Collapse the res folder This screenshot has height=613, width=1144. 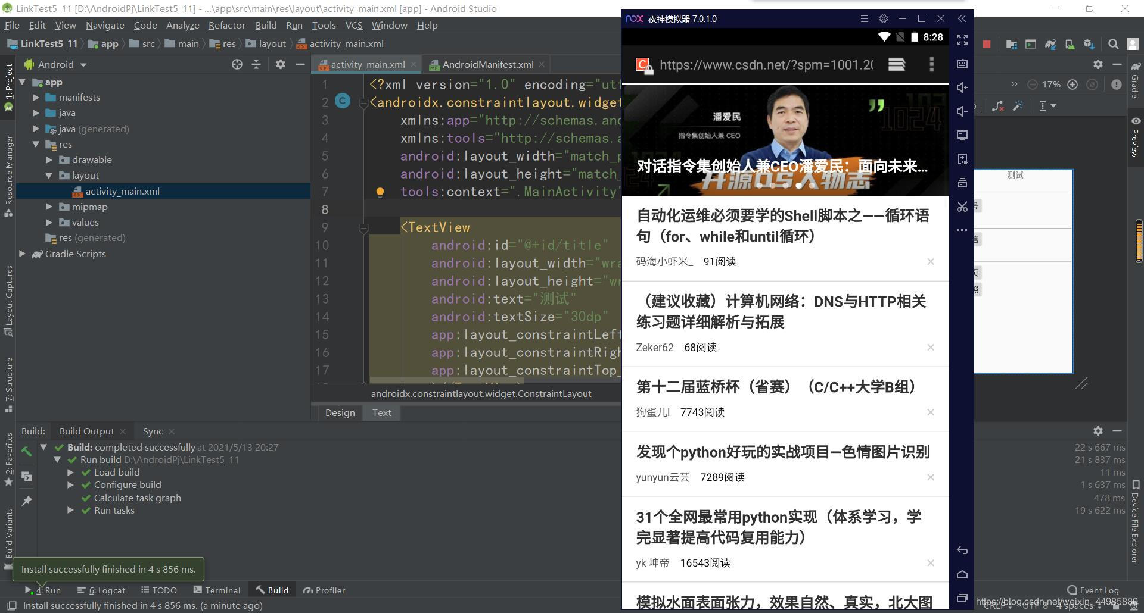click(x=36, y=144)
